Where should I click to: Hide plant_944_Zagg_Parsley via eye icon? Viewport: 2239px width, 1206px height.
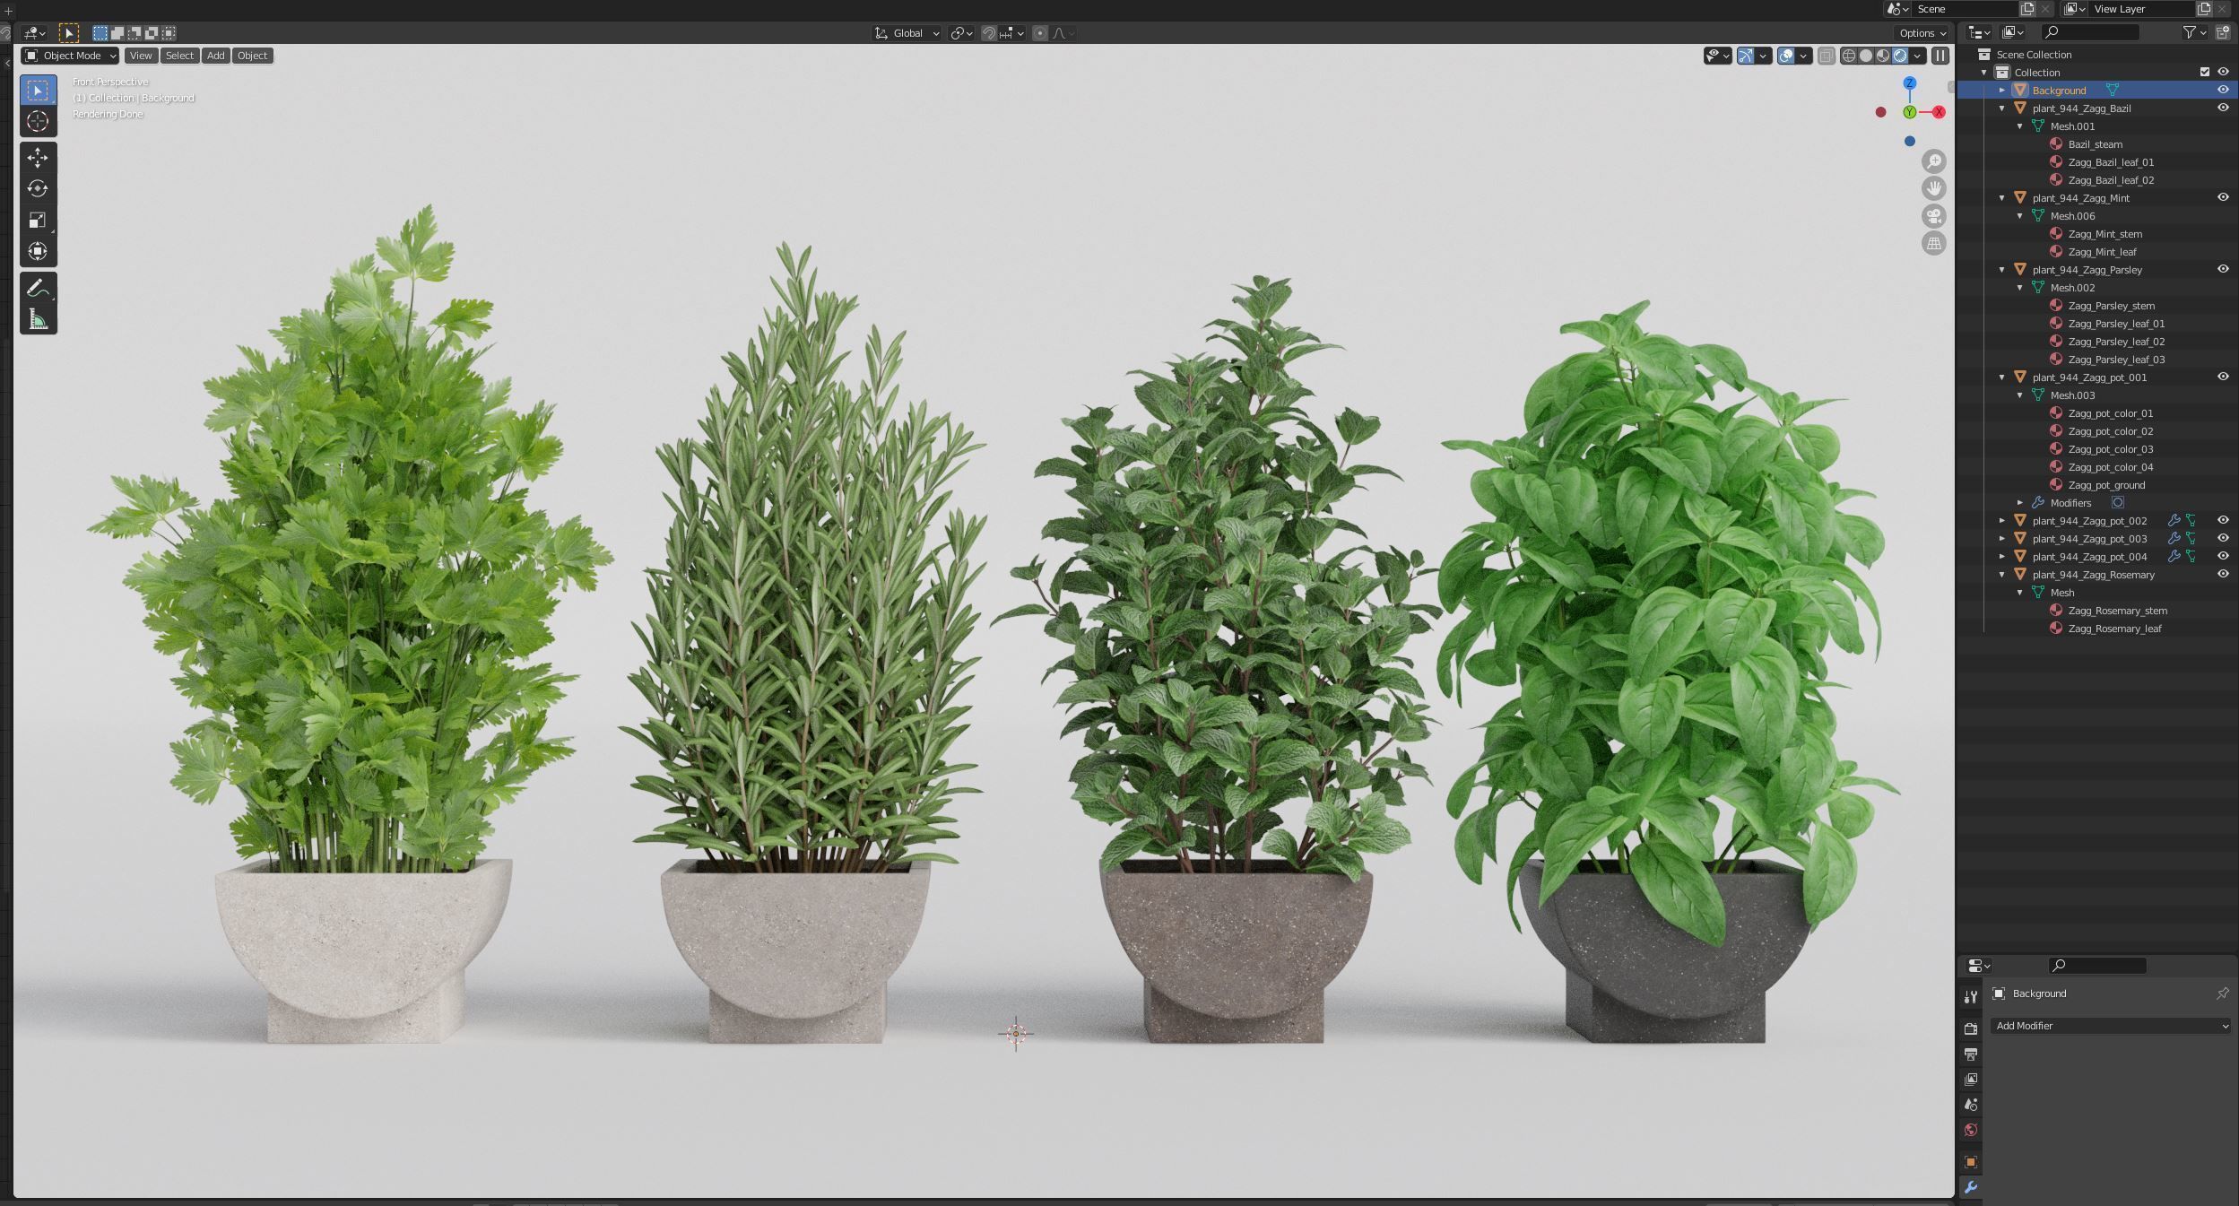pyautogui.click(x=2223, y=269)
